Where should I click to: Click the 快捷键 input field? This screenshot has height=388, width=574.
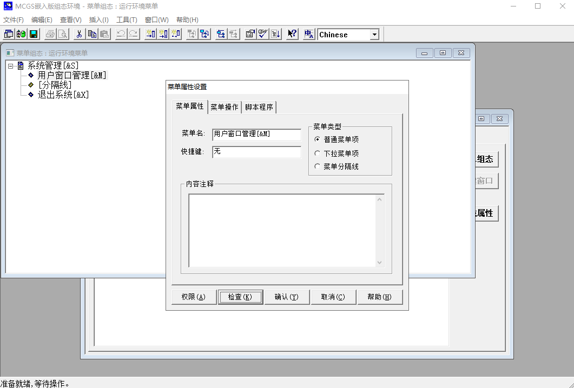pos(256,152)
